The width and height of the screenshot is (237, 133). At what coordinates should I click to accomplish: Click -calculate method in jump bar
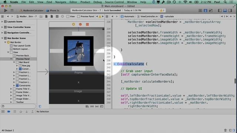pos(167,16)
